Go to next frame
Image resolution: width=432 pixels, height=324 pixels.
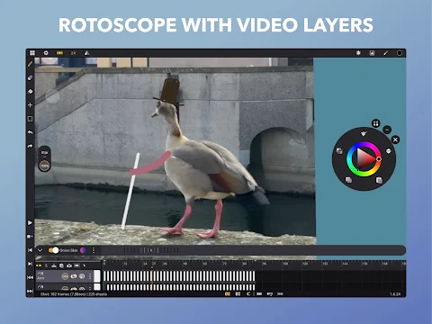tap(30, 264)
